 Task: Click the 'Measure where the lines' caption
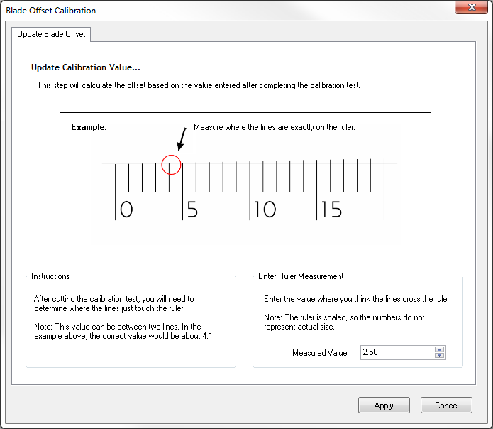coord(275,127)
